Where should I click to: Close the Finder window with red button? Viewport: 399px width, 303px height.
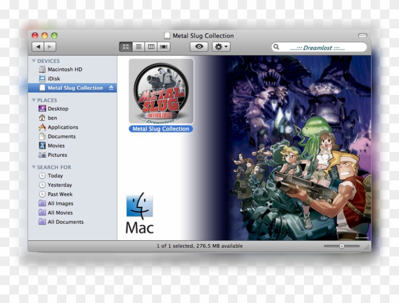(x=35, y=35)
